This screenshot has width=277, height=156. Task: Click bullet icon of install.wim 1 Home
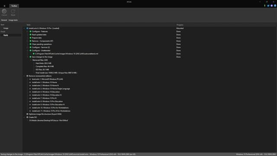coord(30,82)
